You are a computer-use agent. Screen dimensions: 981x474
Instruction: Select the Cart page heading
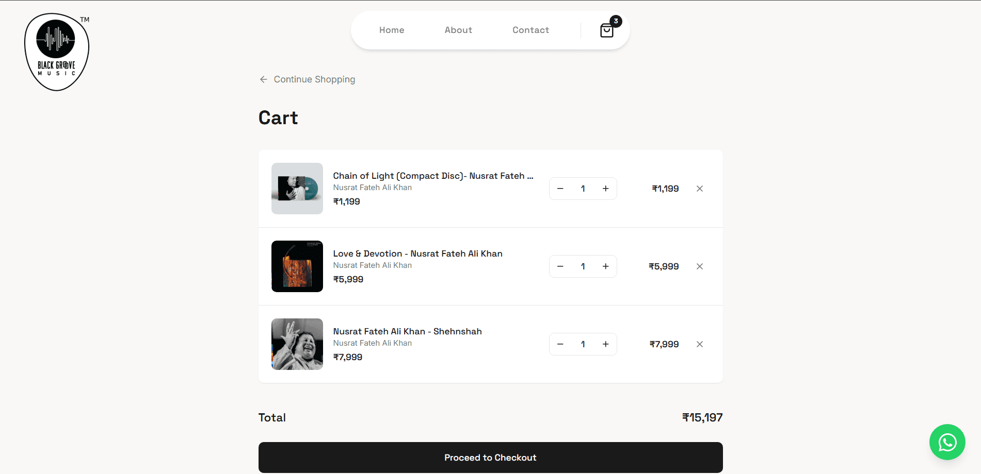click(278, 118)
